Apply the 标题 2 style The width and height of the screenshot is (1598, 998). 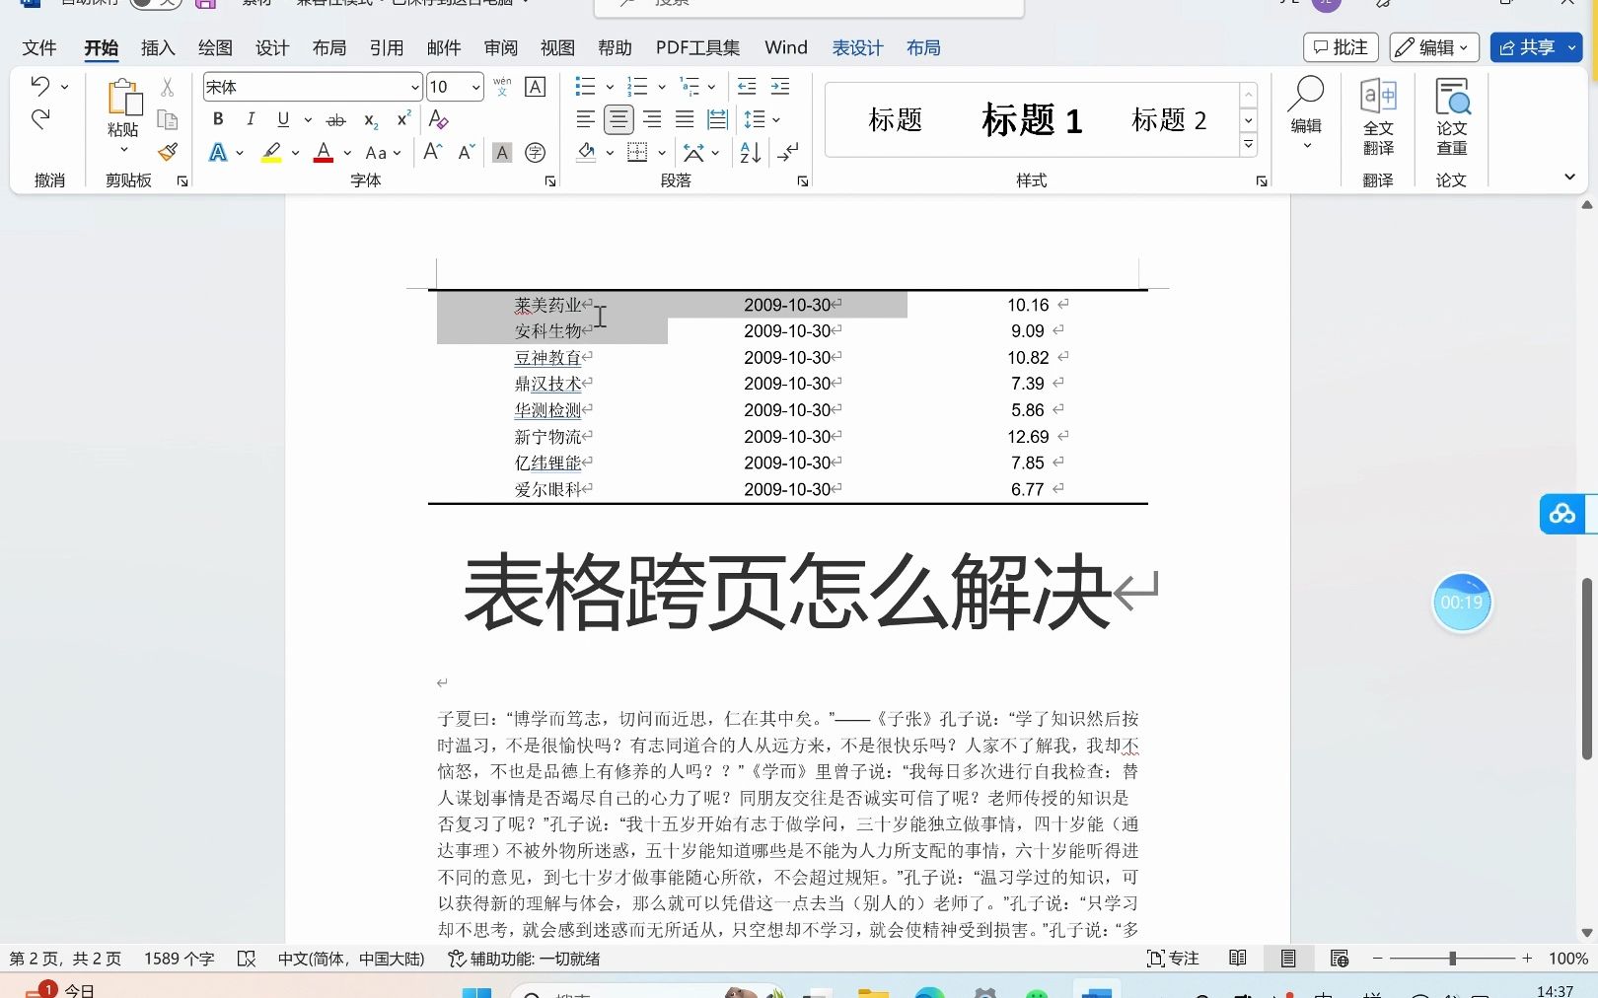coord(1169,120)
